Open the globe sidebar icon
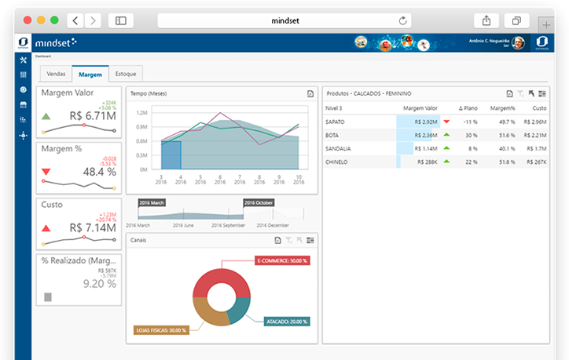 pos(24,89)
